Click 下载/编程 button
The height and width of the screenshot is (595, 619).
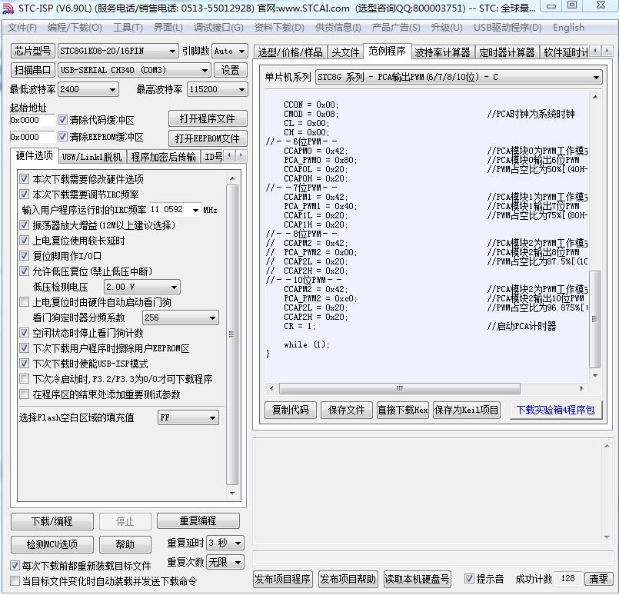52,521
